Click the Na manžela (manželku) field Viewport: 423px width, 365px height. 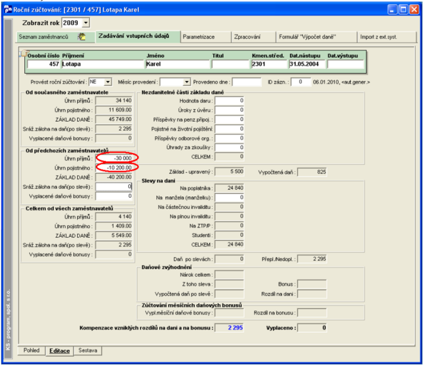tap(229, 197)
